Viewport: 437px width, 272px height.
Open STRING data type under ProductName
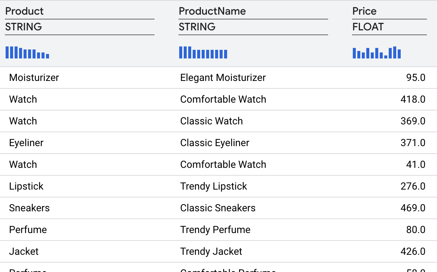pos(197,27)
